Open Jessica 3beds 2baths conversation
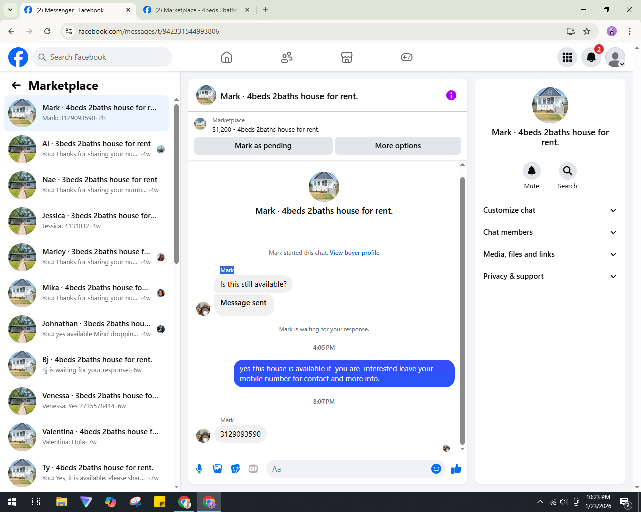Image resolution: width=641 pixels, height=512 pixels. point(86,221)
